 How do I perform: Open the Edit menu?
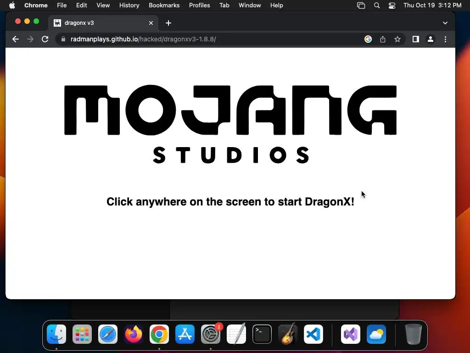point(82,6)
